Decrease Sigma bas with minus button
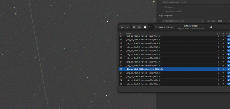The image size is (230, 109). click(226, 21)
